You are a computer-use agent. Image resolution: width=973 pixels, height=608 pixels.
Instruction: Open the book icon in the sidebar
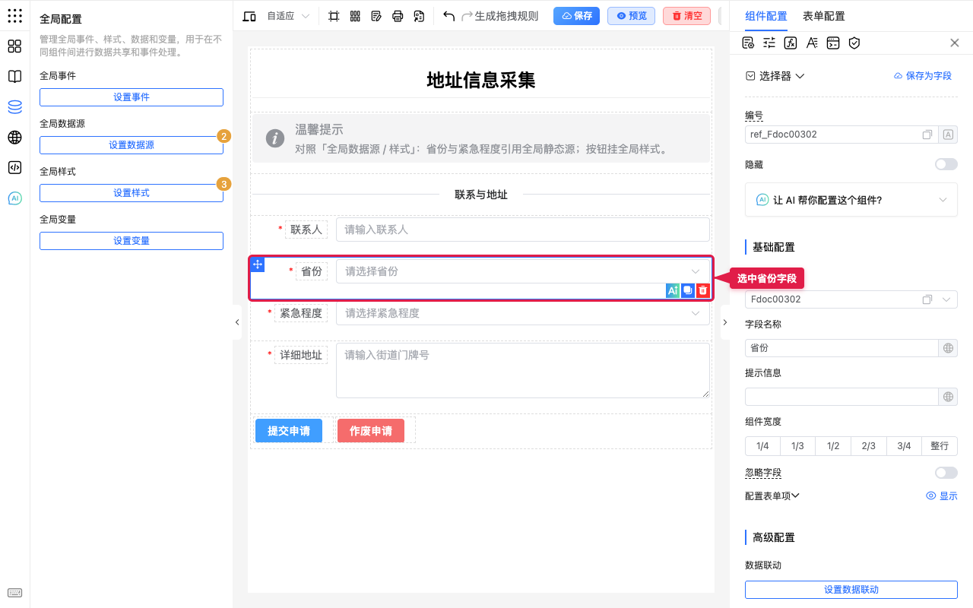pos(14,77)
